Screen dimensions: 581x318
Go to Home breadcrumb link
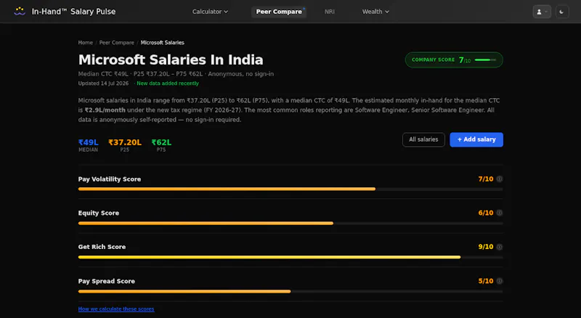tap(85, 43)
